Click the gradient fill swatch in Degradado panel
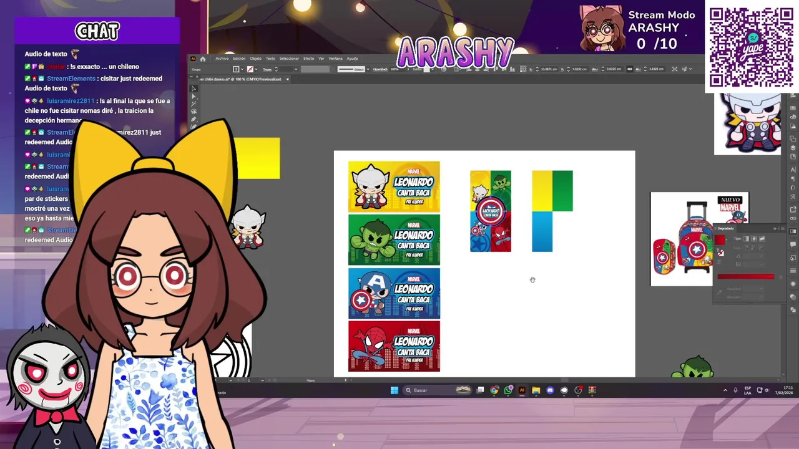Screen dimensions: 799x449 [720, 239]
